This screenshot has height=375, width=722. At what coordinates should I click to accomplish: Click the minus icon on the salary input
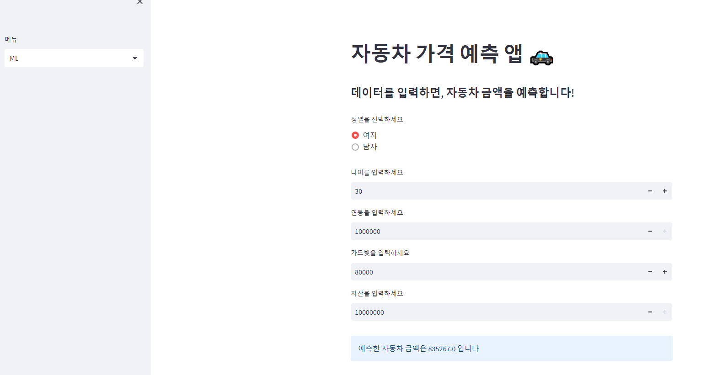click(x=650, y=231)
